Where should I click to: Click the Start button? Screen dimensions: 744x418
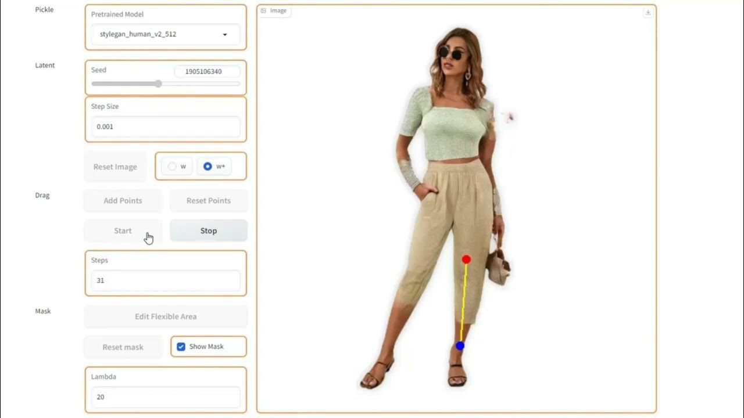click(x=123, y=230)
